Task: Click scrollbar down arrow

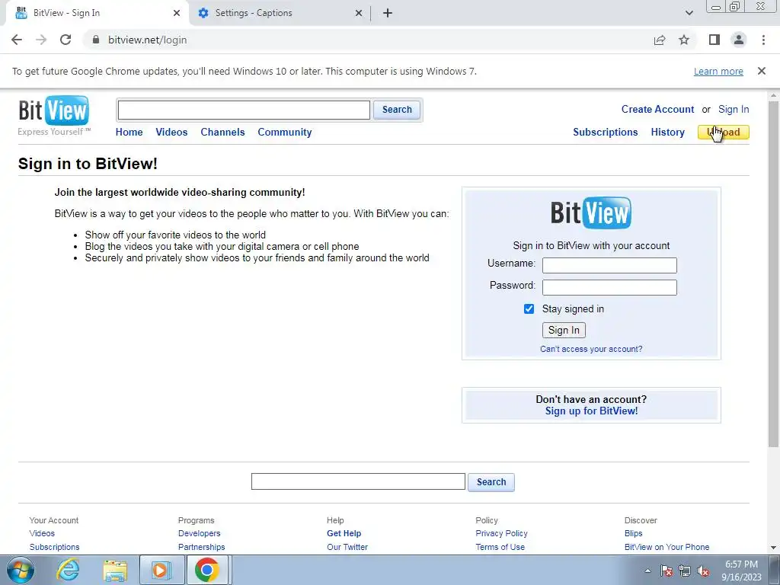Action: 773,547
